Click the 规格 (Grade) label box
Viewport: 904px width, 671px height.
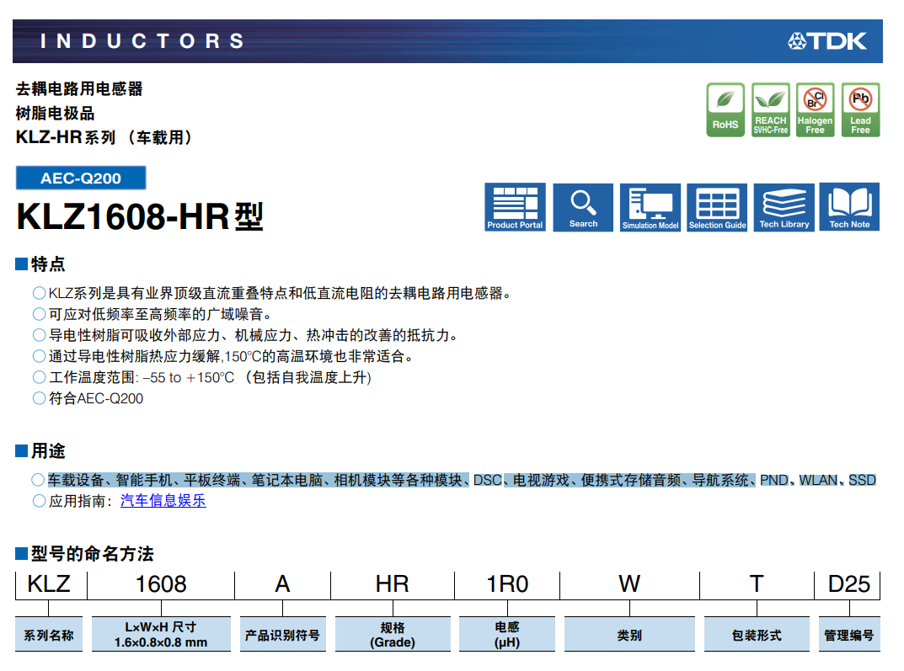(x=393, y=635)
